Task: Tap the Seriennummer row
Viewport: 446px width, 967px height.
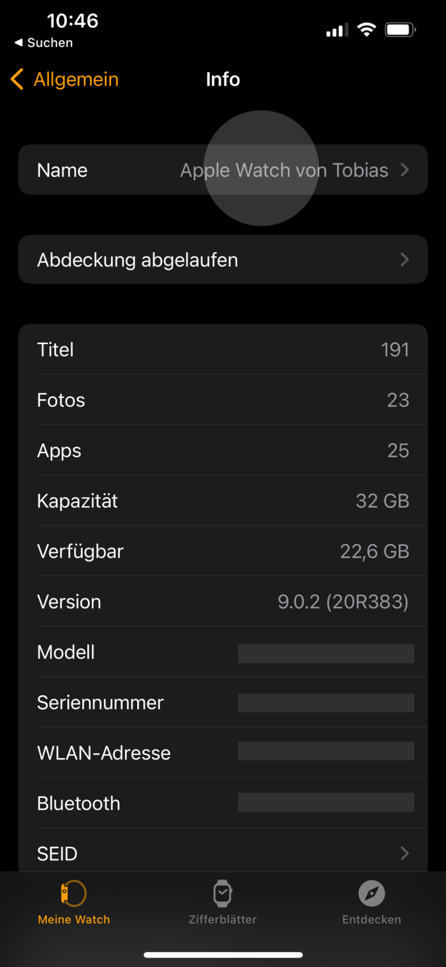Action: click(x=223, y=703)
